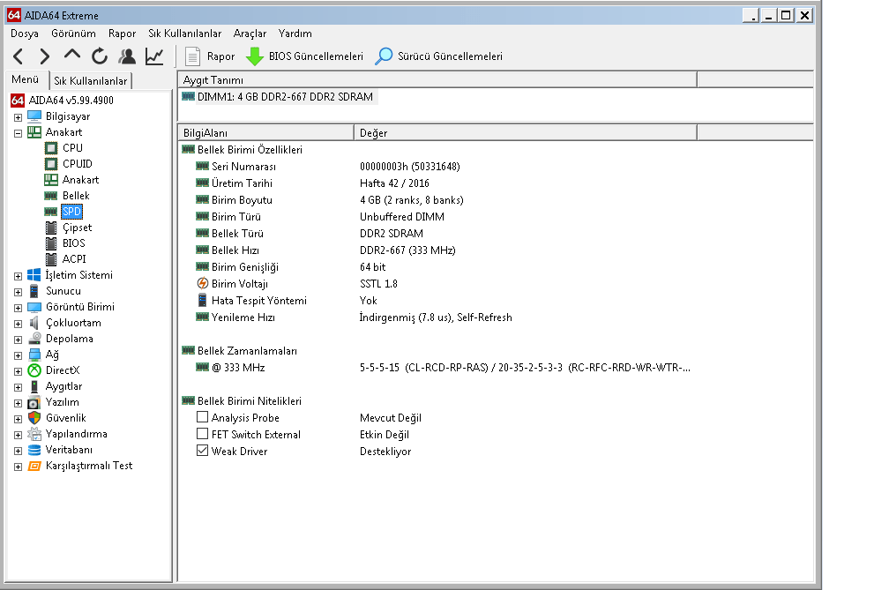Select the ACPI tree item
Image resolution: width=889 pixels, height=590 pixels.
pyautogui.click(x=74, y=259)
